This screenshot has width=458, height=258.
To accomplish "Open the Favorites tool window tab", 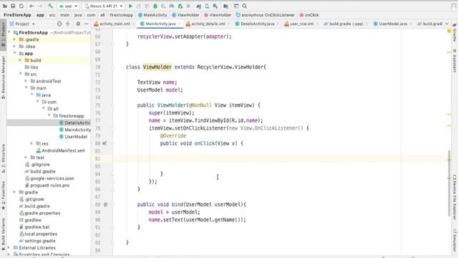I will click(x=3, y=195).
